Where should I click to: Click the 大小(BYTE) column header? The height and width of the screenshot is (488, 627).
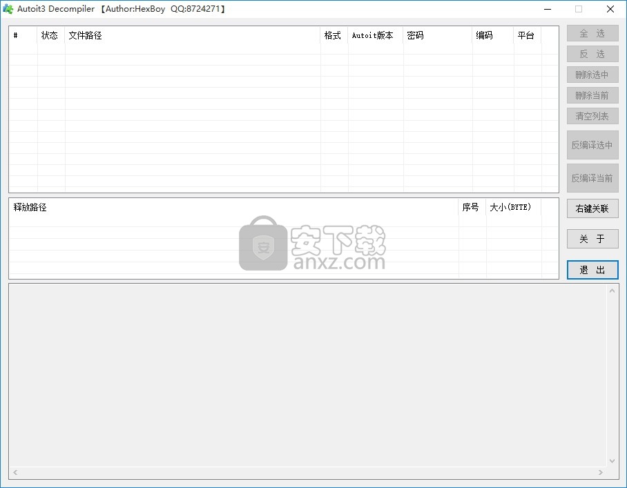click(513, 207)
